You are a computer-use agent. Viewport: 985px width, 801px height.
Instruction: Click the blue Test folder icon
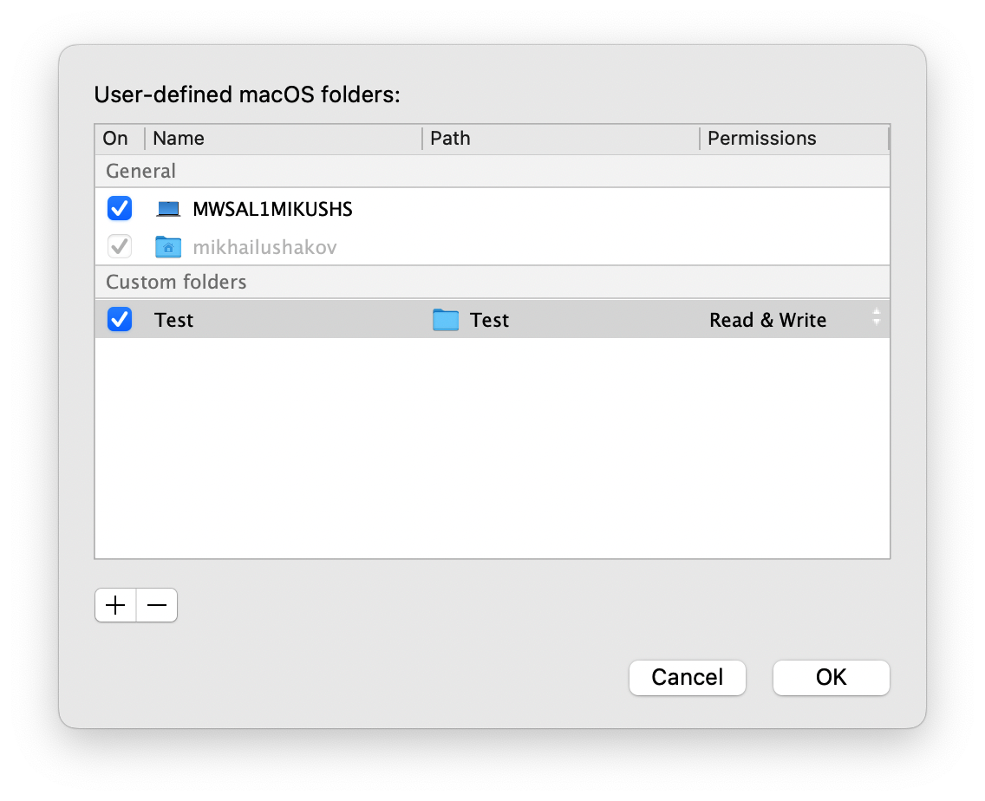point(446,320)
